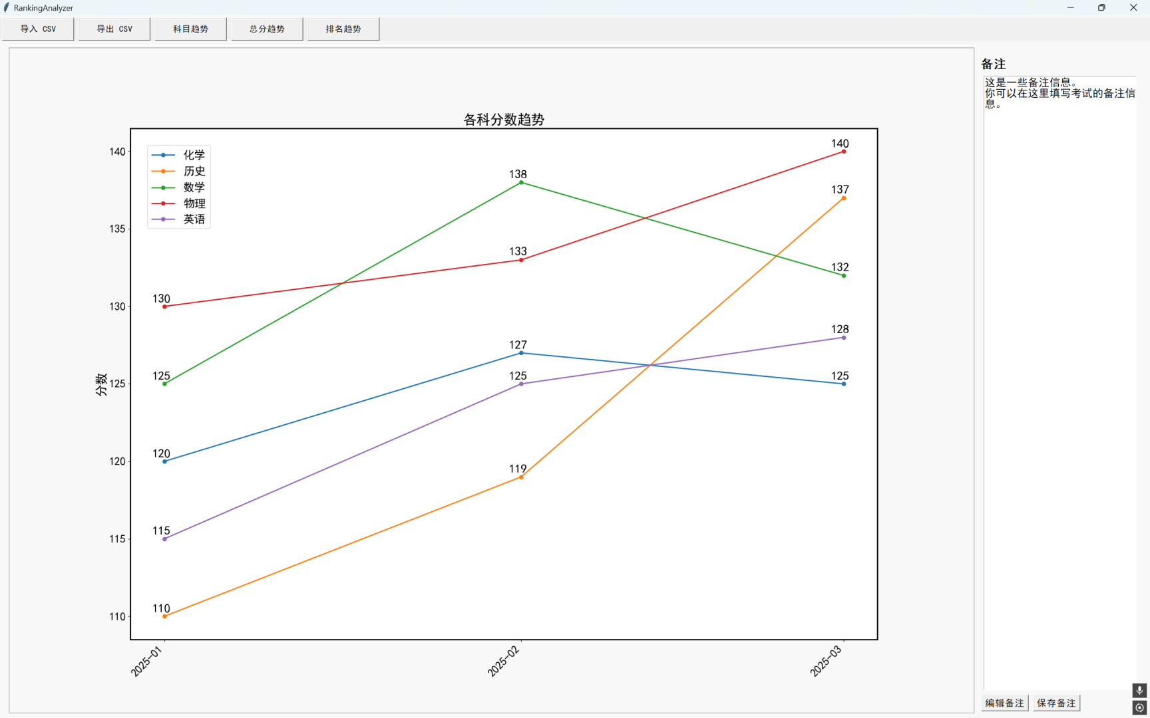Click the 分数 y-axis label
Image resolution: width=1150 pixels, height=718 pixels.
coord(101,384)
